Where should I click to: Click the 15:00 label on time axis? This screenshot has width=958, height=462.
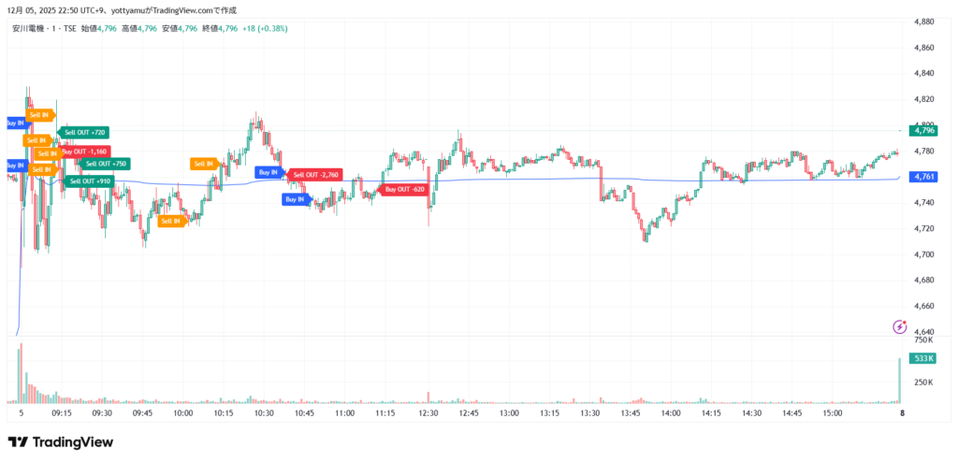[x=832, y=411]
